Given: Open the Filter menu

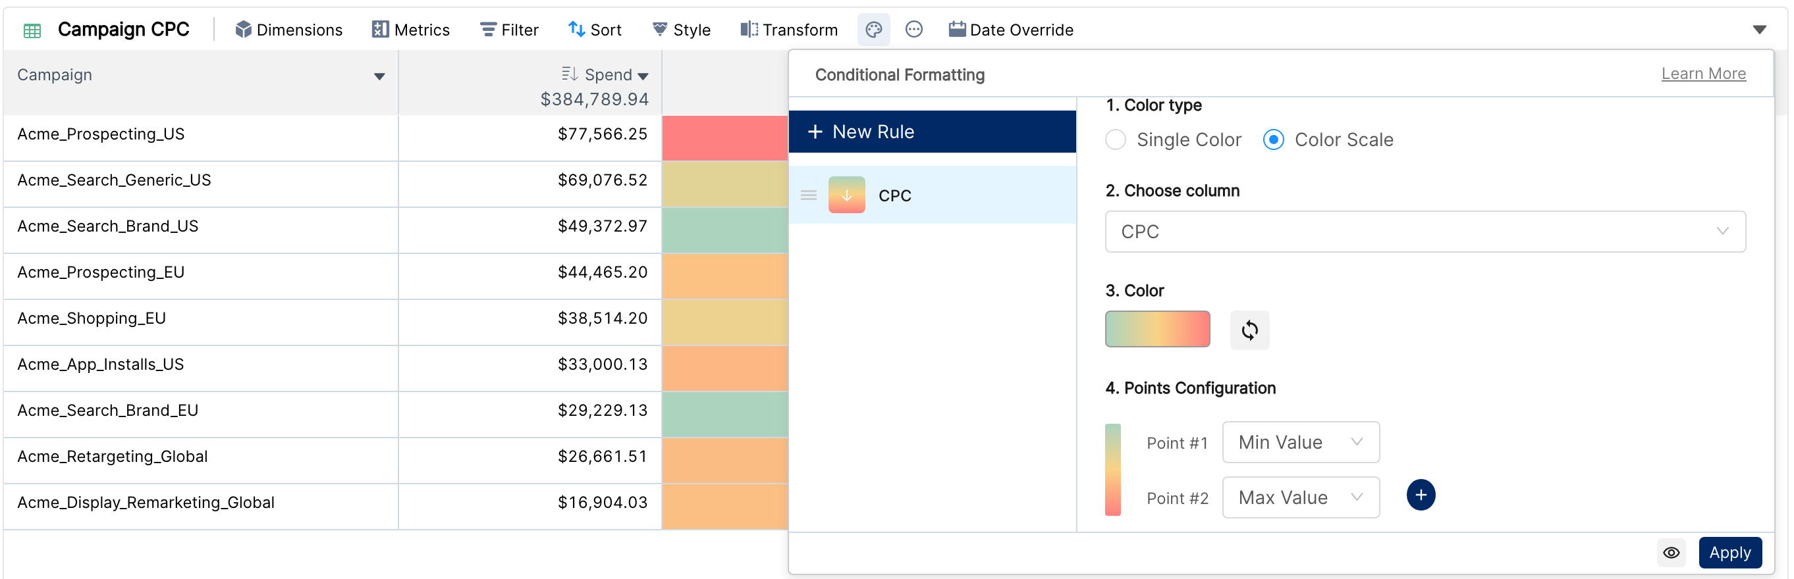Looking at the screenshot, I should click(x=509, y=30).
